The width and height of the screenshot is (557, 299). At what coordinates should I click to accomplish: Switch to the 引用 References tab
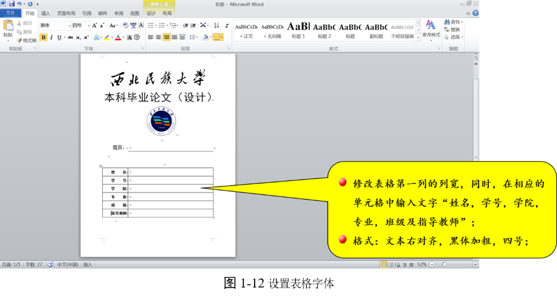(x=87, y=13)
